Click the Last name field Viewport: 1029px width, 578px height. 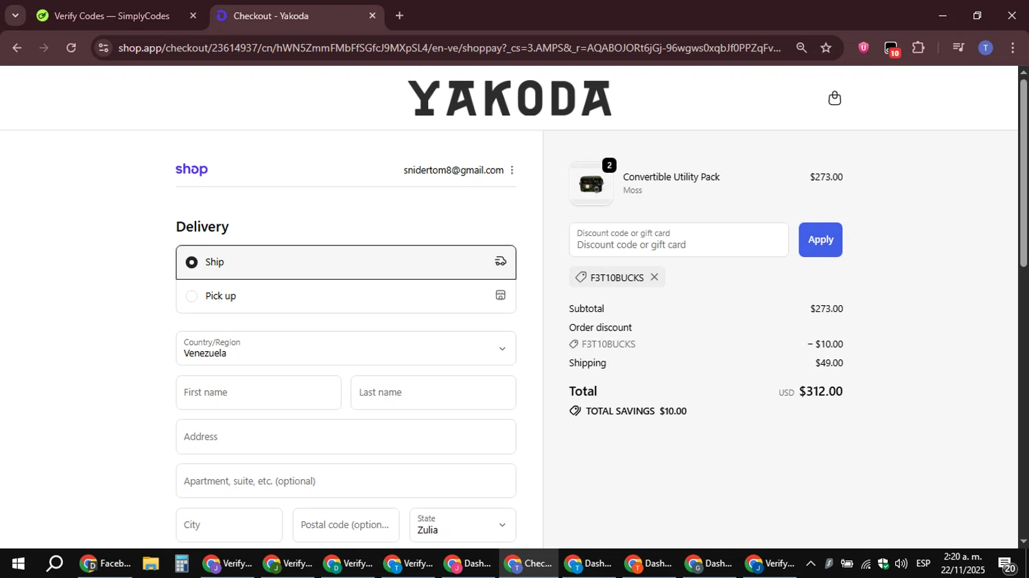point(433,392)
